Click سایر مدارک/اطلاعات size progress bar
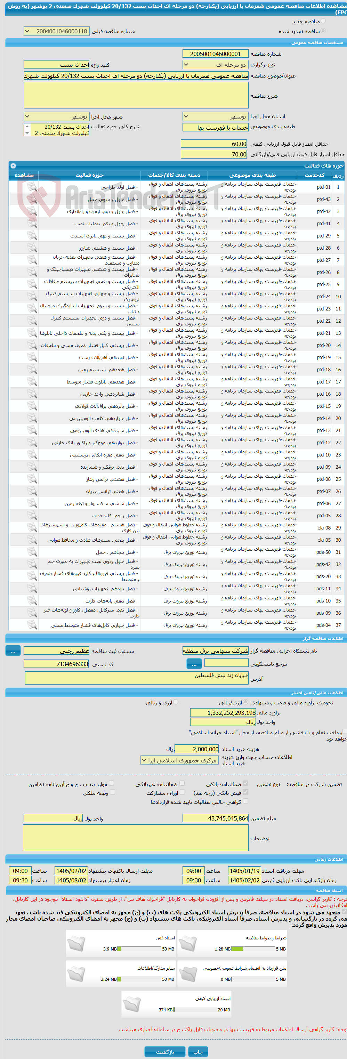 click(139, 979)
